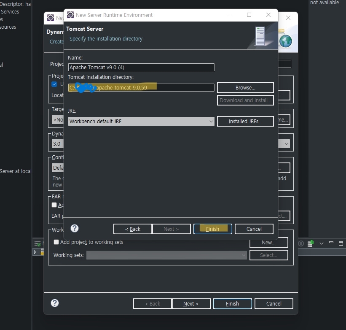The height and width of the screenshot is (330, 346).
Task: Click the Tomcat installation directory field
Action: coord(141,87)
